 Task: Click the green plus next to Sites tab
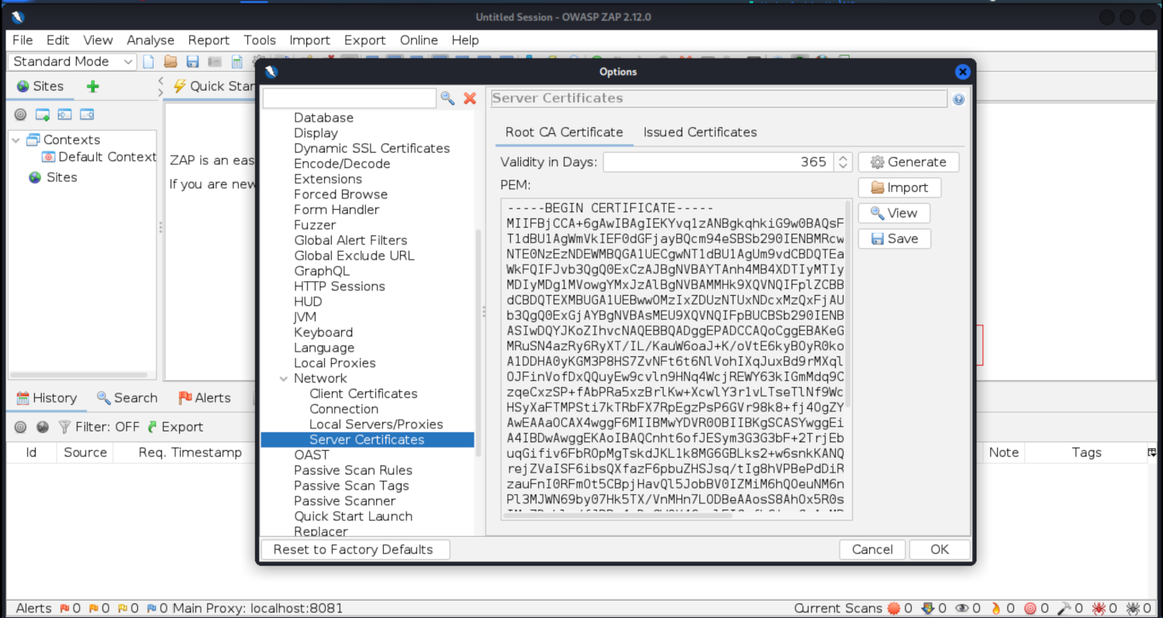[x=92, y=86]
